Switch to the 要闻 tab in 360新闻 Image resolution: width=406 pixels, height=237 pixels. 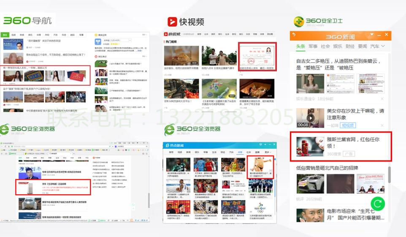(362, 46)
